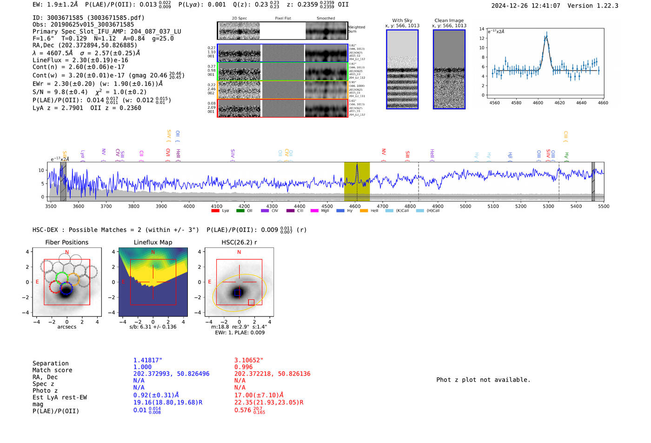Open the Lineflux Map panel
The width and height of the screenshot is (651, 443).
pyautogui.click(x=153, y=282)
